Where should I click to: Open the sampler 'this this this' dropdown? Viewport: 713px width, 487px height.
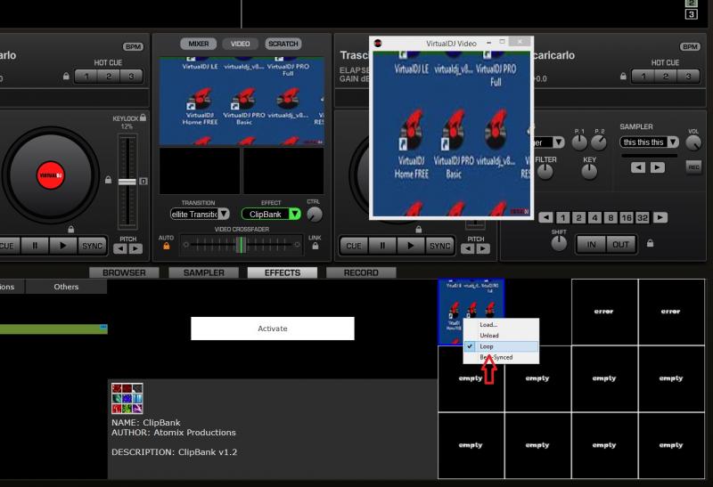[x=673, y=142]
